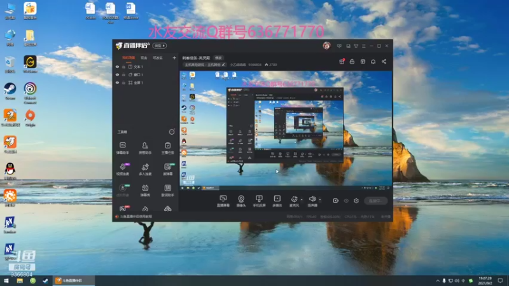The width and height of the screenshot is (509, 286).
Task: Open the 主播任务 tool
Action: (167, 147)
